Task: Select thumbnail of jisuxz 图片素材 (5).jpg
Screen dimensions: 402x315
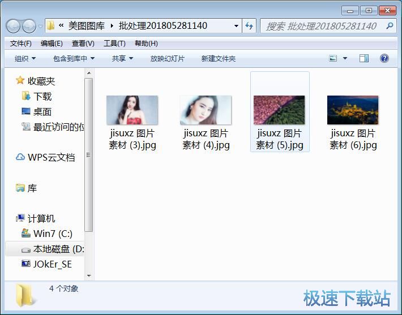Action: (280, 110)
